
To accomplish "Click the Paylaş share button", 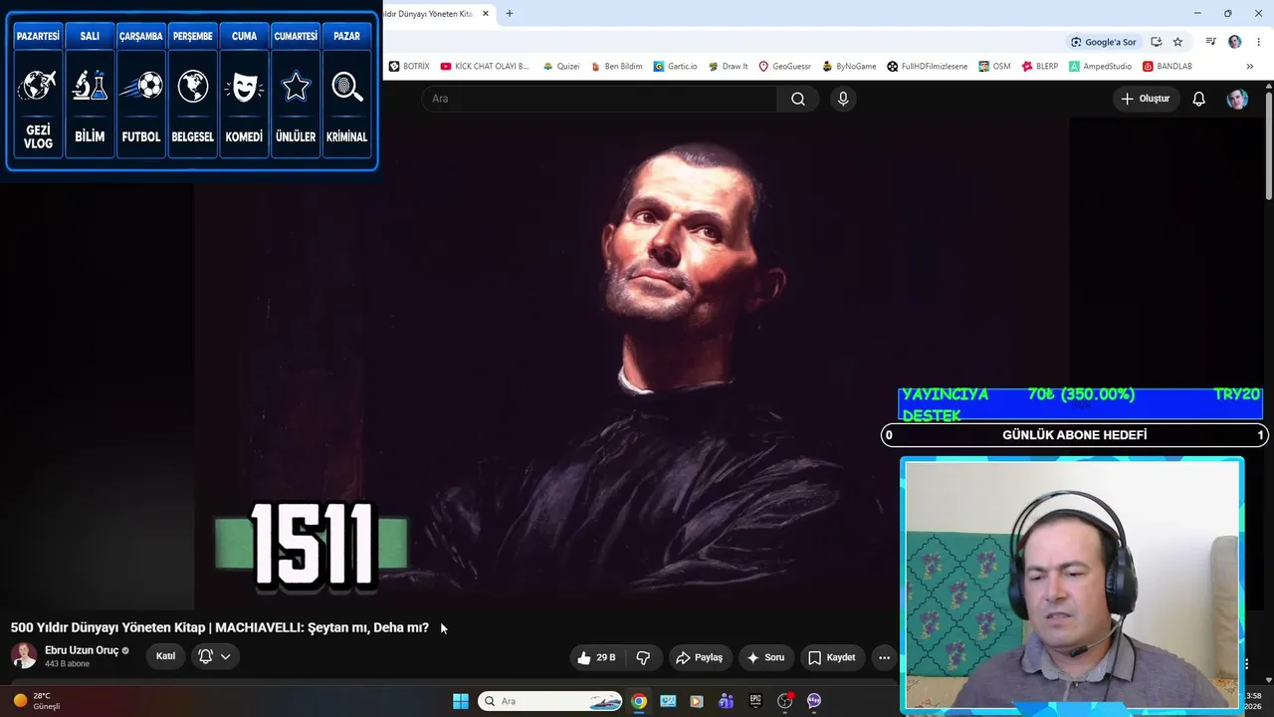I will [699, 657].
